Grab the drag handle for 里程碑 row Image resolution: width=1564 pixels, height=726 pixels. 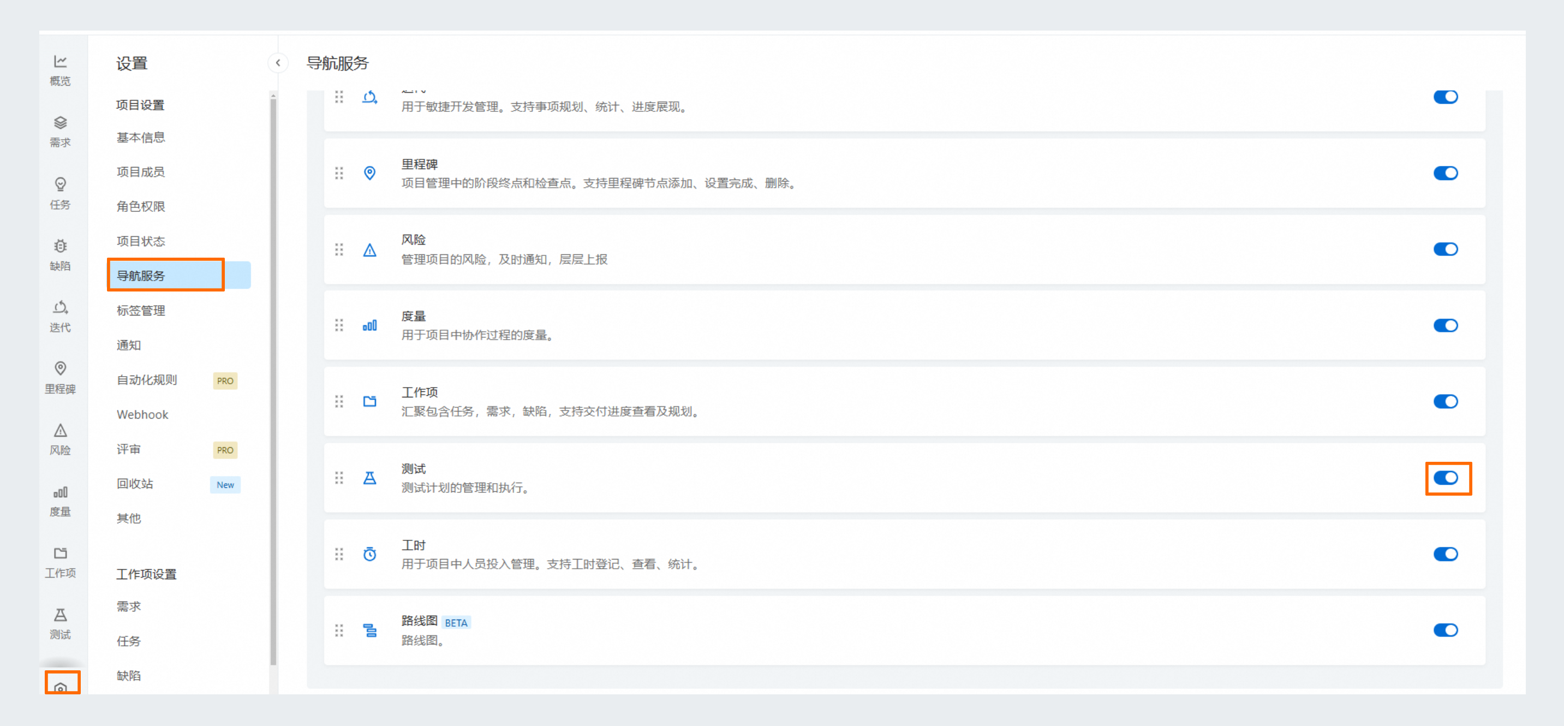pos(339,173)
